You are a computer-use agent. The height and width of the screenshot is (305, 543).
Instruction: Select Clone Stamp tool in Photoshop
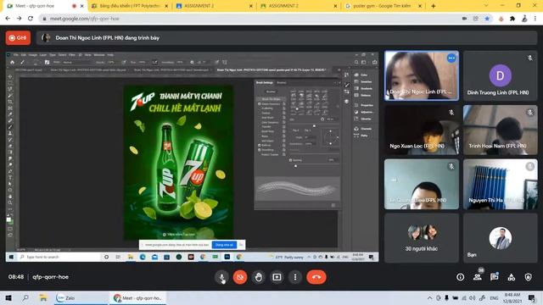(10, 133)
